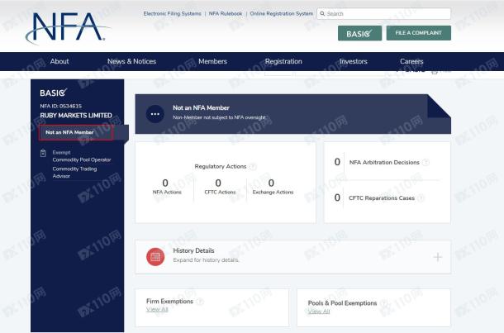Click in the Search input field
The width and height of the screenshot is (504, 333).
coord(384,14)
